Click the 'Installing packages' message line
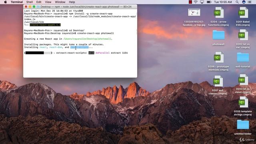This screenshot has height=144, width=256. (x=64, y=44)
